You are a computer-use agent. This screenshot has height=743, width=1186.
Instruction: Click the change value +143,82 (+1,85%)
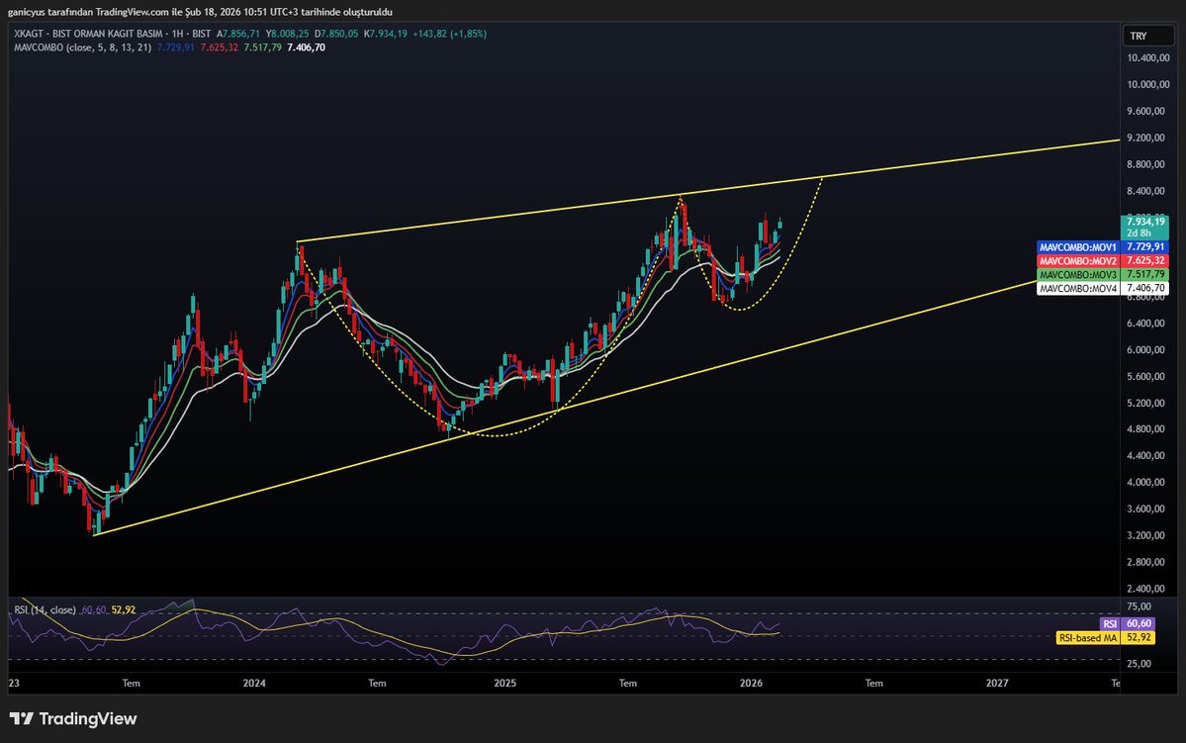[x=449, y=34]
